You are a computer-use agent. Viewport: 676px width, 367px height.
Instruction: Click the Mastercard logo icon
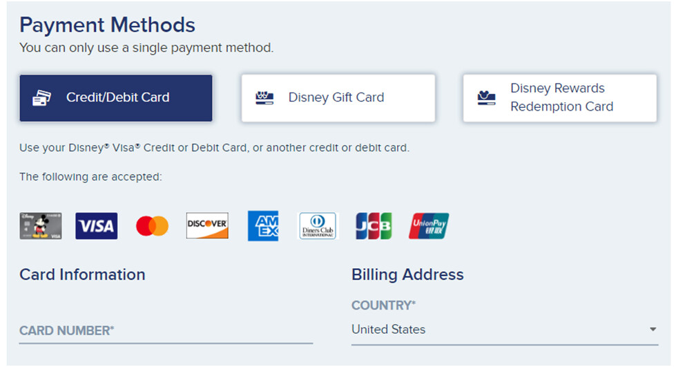[x=152, y=226]
